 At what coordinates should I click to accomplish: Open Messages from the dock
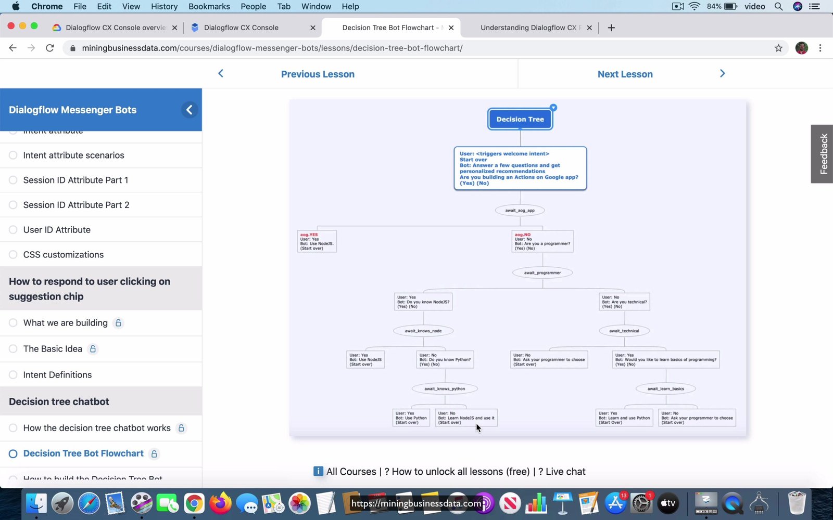pyautogui.click(x=247, y=503)
